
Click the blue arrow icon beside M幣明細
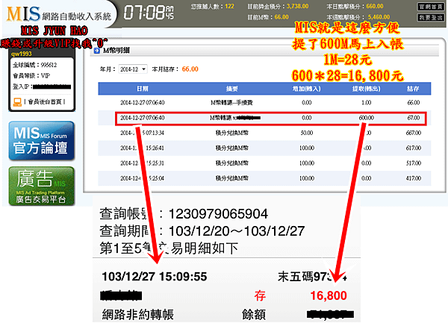97,51
